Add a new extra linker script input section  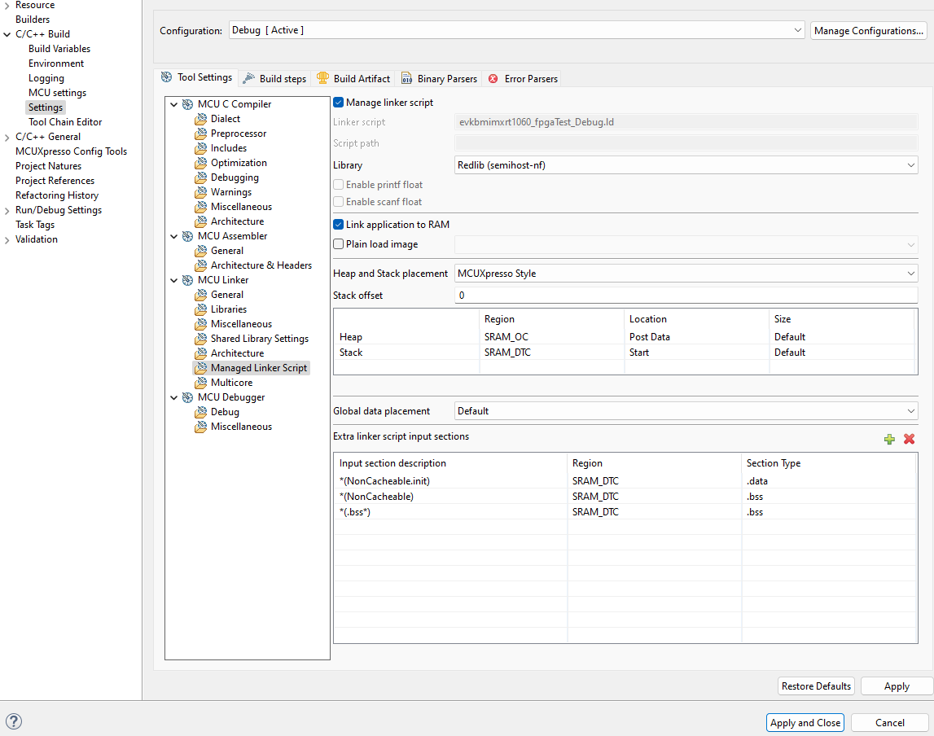[889, 439]
